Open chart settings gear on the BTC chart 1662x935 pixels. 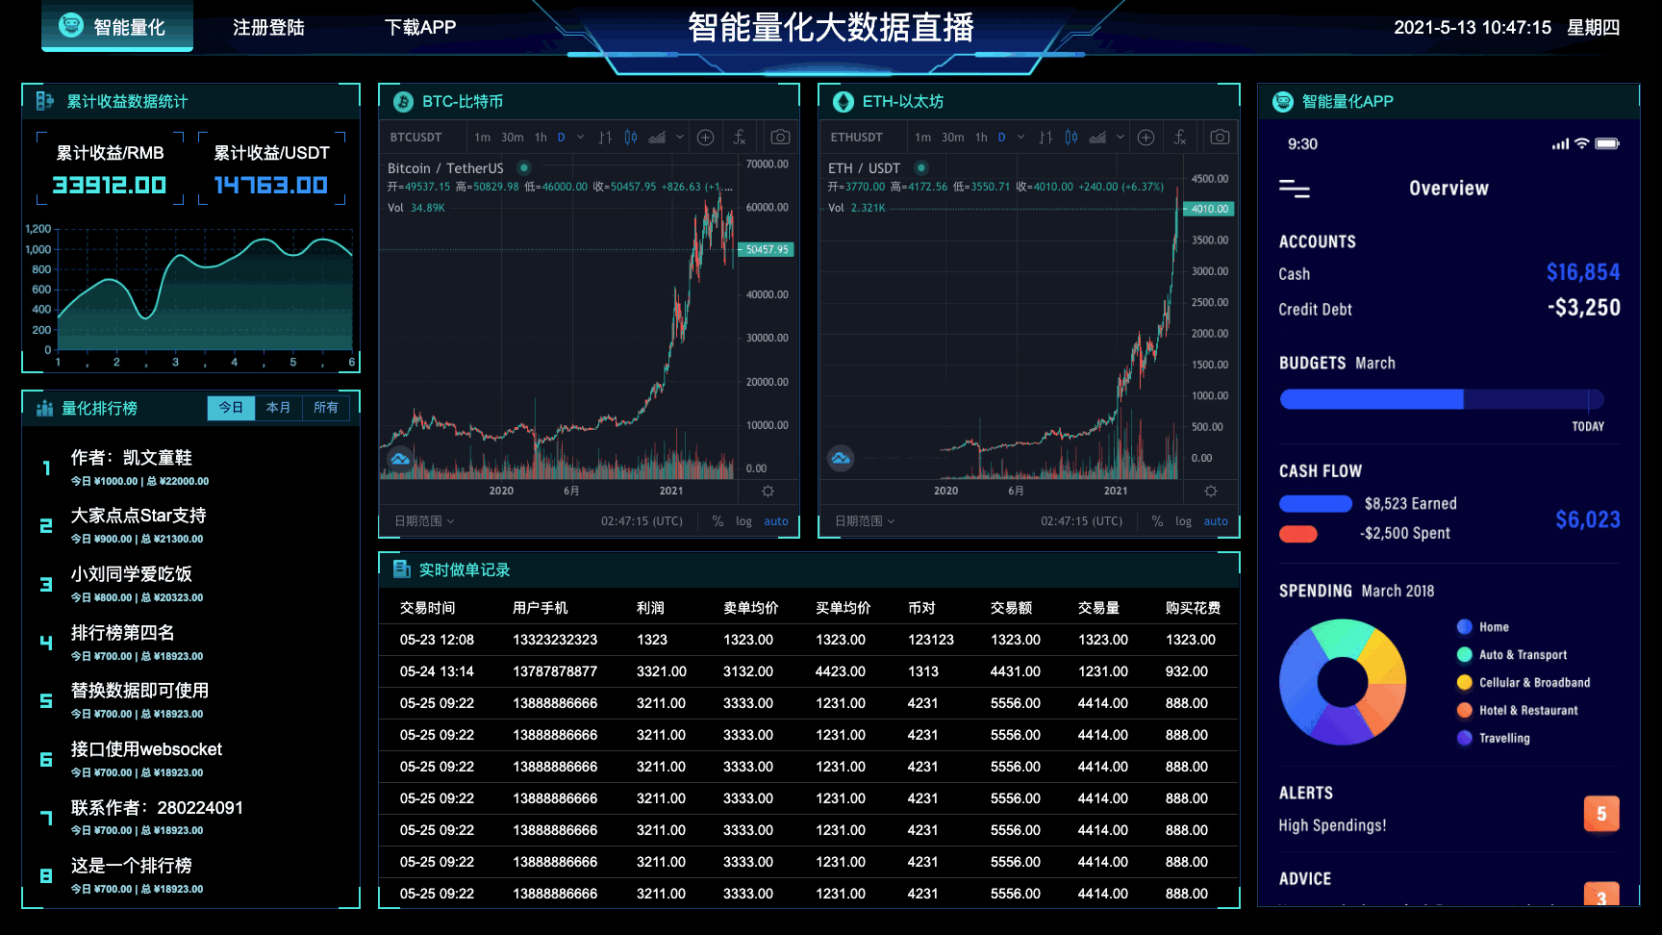[x=768, y=492]
